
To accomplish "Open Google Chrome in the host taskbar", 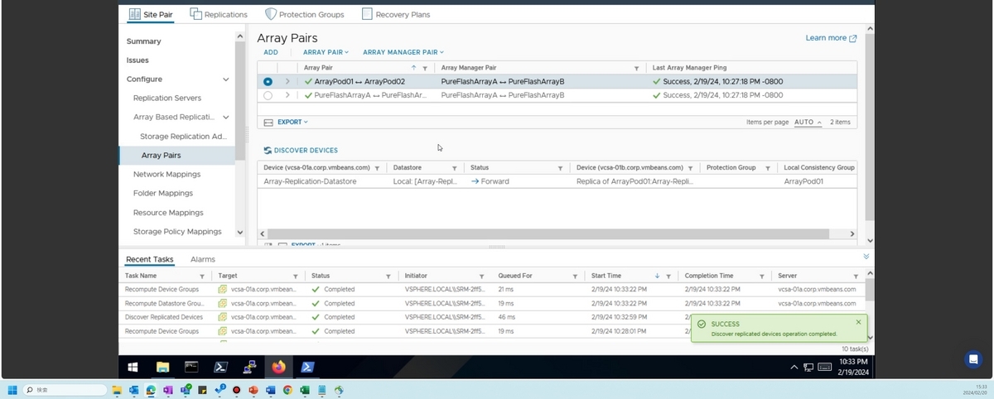I will click(x=287, y=390).
